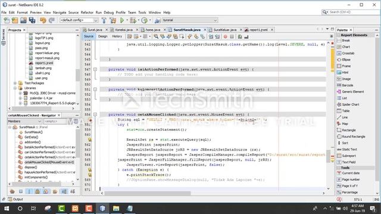The height and width of the screenshot is (214, 381).
Task: Switch to the SuratKeluar.java tab
Action: coord(225,30)
